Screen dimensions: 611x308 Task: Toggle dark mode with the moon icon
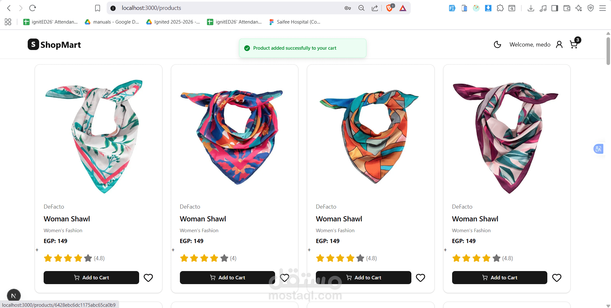tap(497, 44)
